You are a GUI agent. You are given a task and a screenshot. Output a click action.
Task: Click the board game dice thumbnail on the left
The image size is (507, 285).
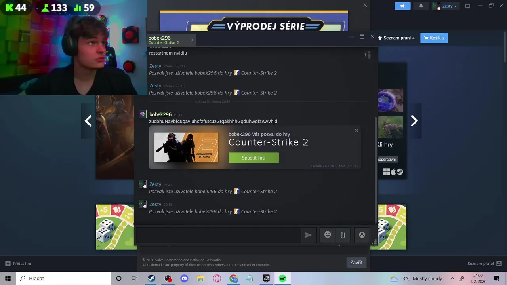point(115,227)
